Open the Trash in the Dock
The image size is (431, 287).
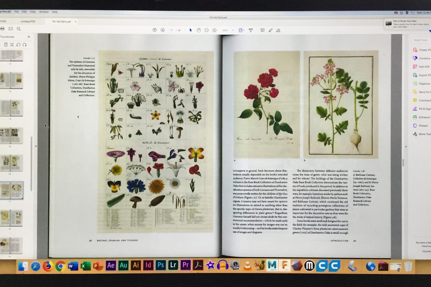(x=408, y=266)
